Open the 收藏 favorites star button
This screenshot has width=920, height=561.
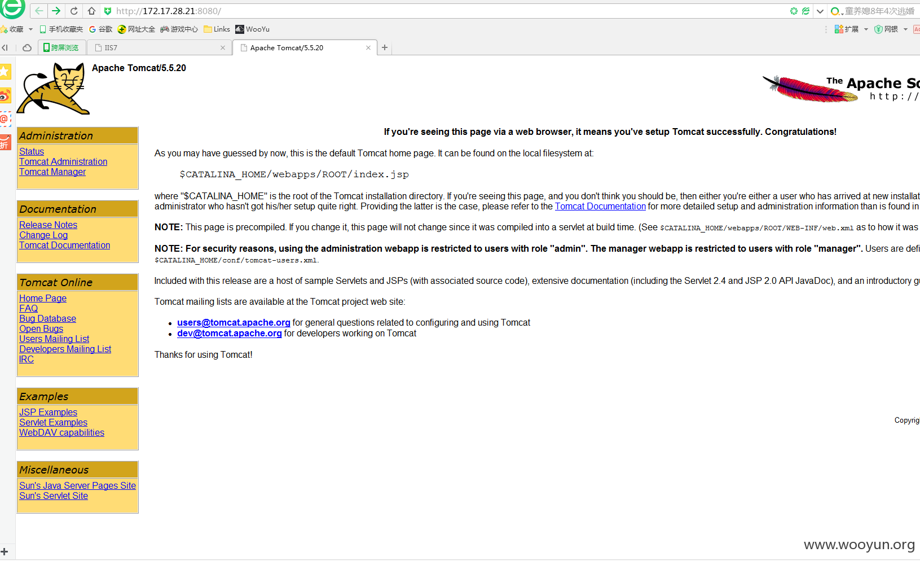point(12,29)
